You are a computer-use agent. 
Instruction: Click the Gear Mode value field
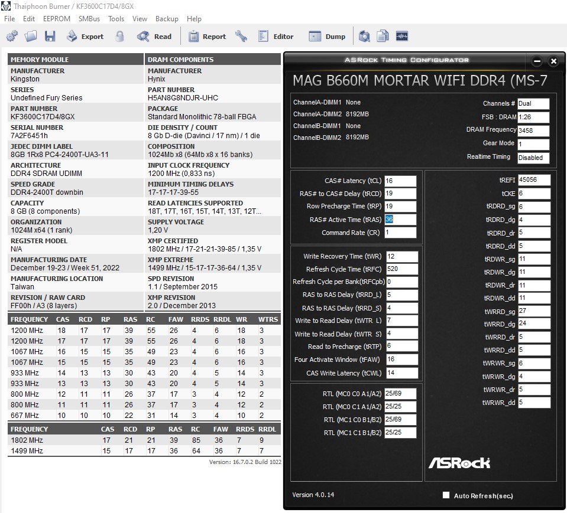click(x=533, y=145)
